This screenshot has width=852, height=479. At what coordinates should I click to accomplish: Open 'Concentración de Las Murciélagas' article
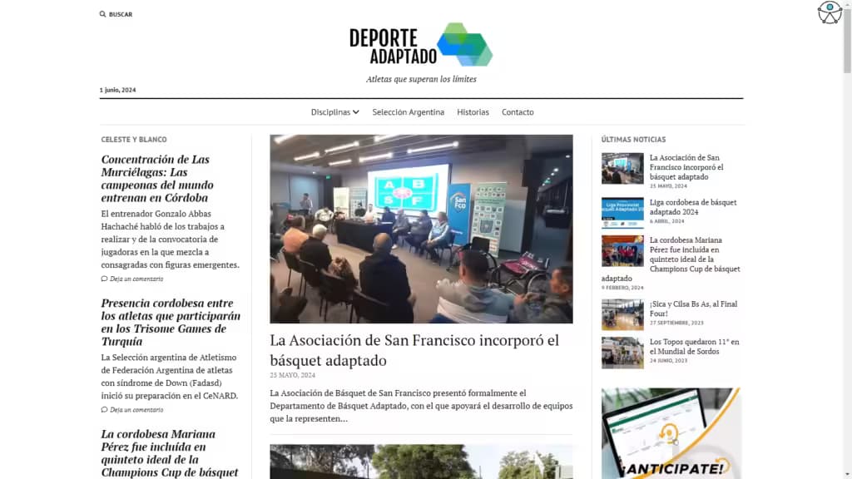click(156, 179)
